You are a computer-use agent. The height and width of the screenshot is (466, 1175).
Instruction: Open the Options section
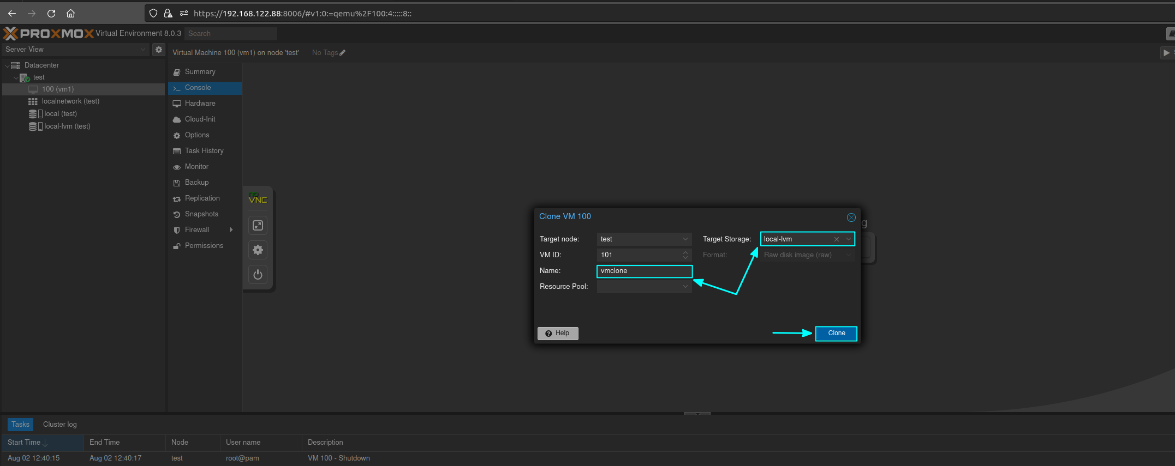(205, 135)
